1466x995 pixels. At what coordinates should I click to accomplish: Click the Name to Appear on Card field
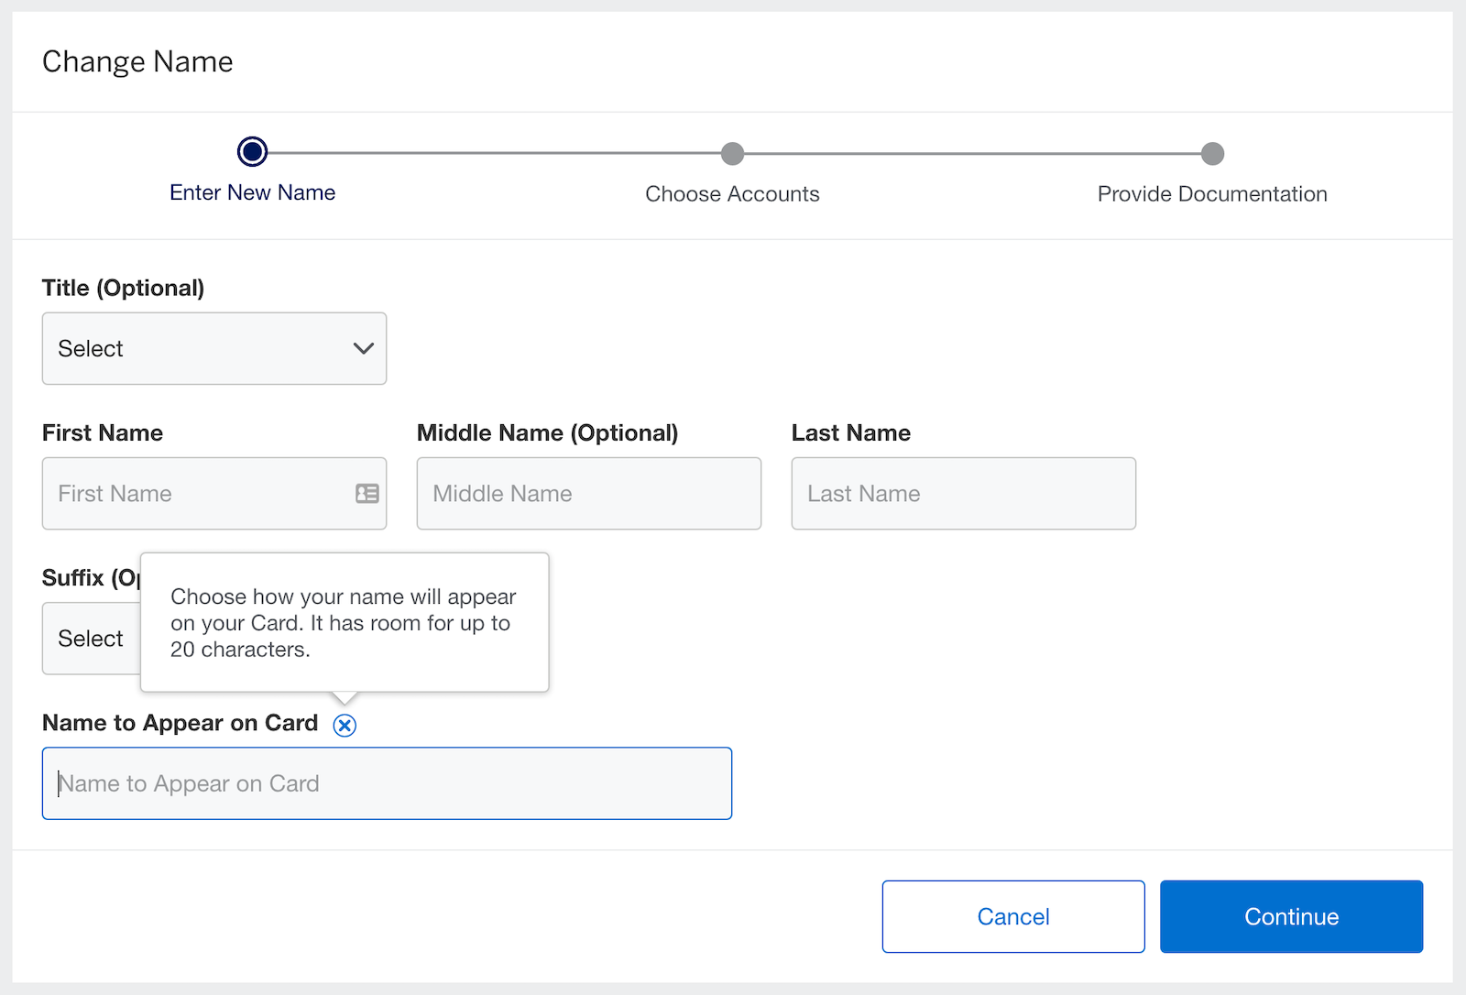point(387,783)
